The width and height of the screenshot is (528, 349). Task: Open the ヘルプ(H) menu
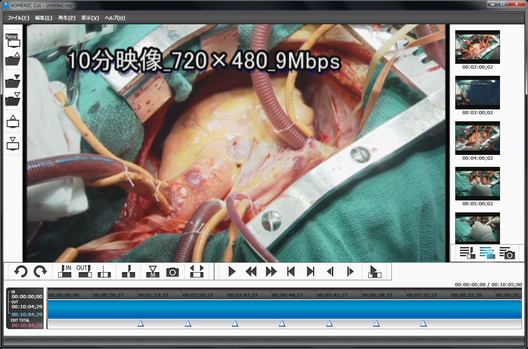115,18
